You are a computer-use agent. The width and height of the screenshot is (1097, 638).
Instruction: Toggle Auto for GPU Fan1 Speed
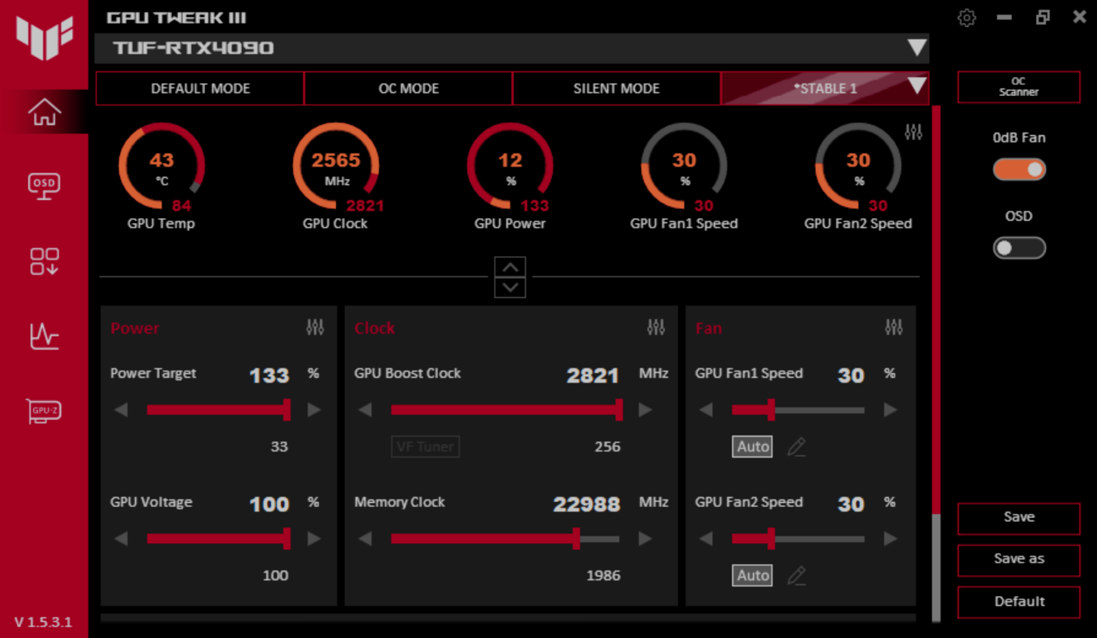753,447
